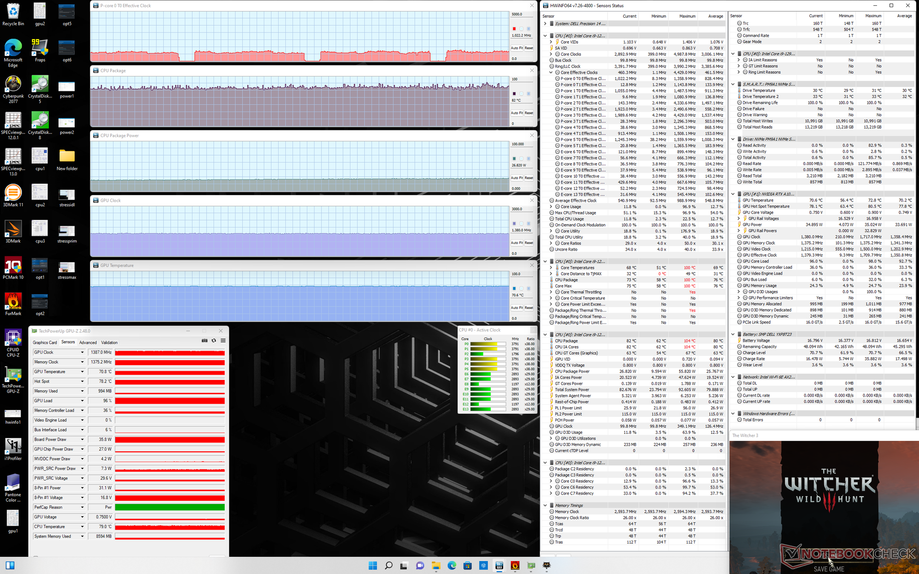Viewport: 919px width, 574px height.
Task: Click Auto Fit on P-core 0 graph
Action: point(516,48)
